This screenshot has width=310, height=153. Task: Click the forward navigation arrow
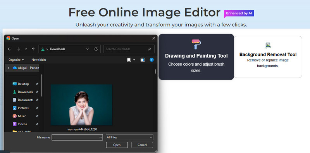coord(18,49)
